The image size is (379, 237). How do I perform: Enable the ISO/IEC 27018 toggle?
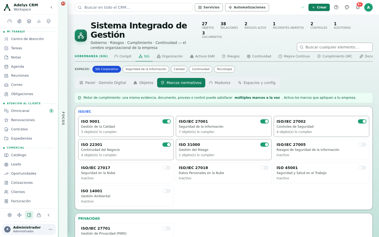(265, 168)
